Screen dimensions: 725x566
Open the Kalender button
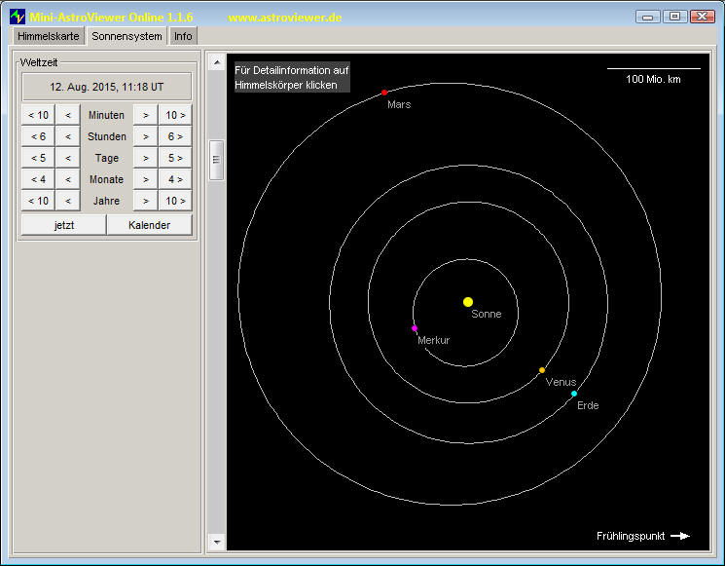(x=149, y=225)
